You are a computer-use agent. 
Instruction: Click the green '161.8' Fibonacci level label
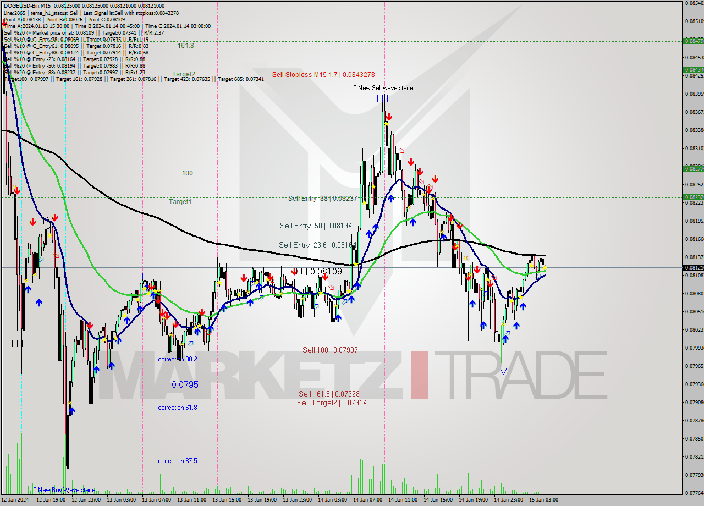point(186,46)
